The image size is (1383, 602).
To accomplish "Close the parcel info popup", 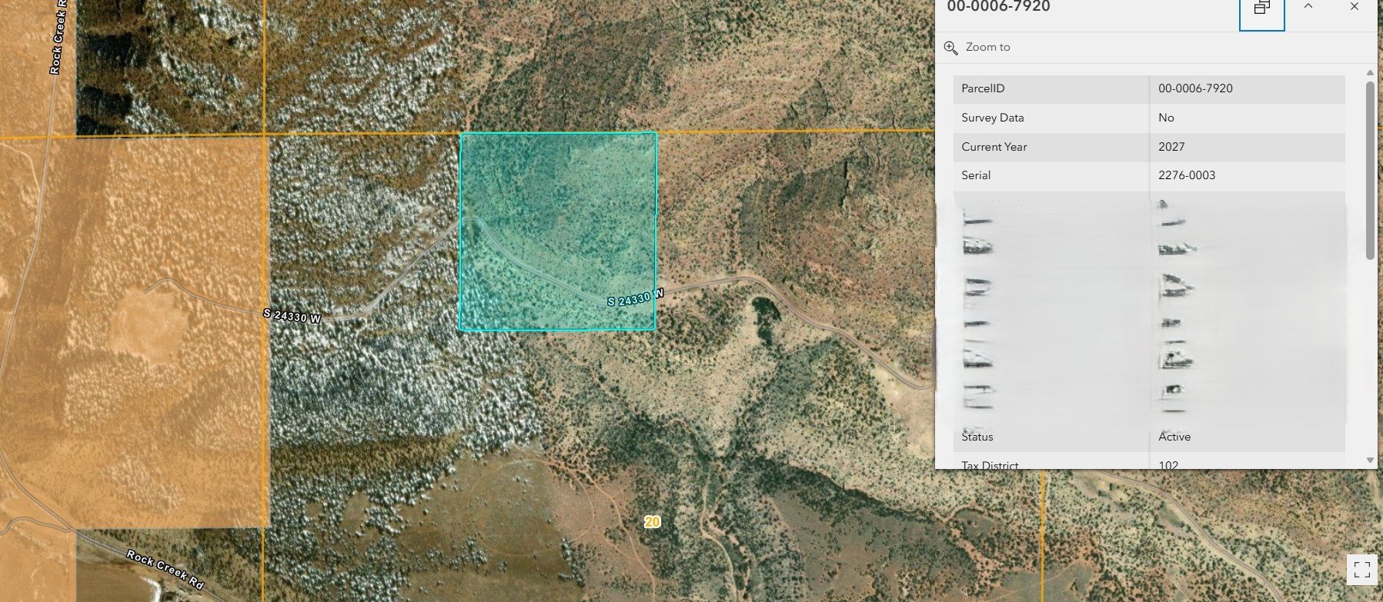I will [1355, 7].
